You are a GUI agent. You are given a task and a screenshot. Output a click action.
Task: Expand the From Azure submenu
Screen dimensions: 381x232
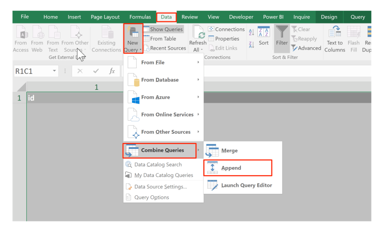point(164,97)
